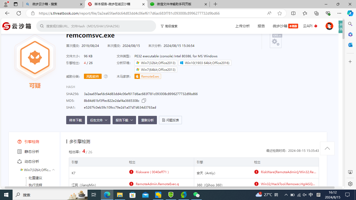This screenshot has height=200, width=356.
Task: Open the Favorites list icon
Action: point(305,13)
